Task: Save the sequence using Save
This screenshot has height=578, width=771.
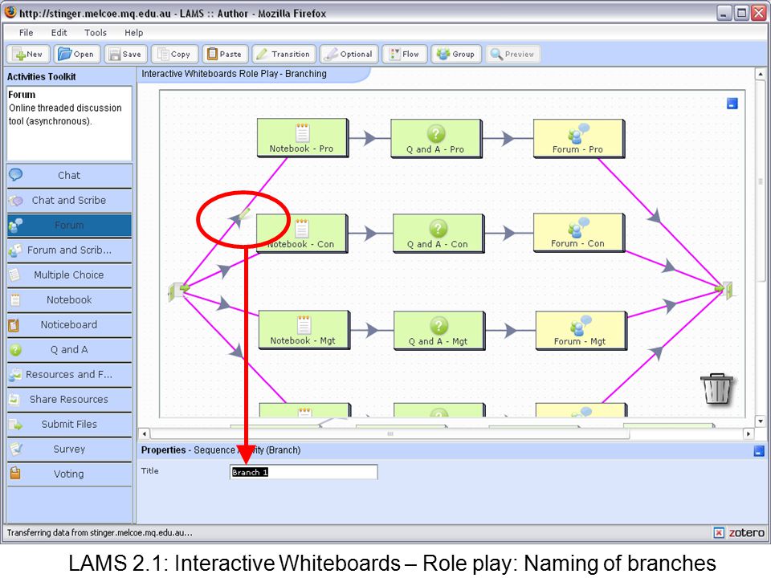Action: click(126, 54)
